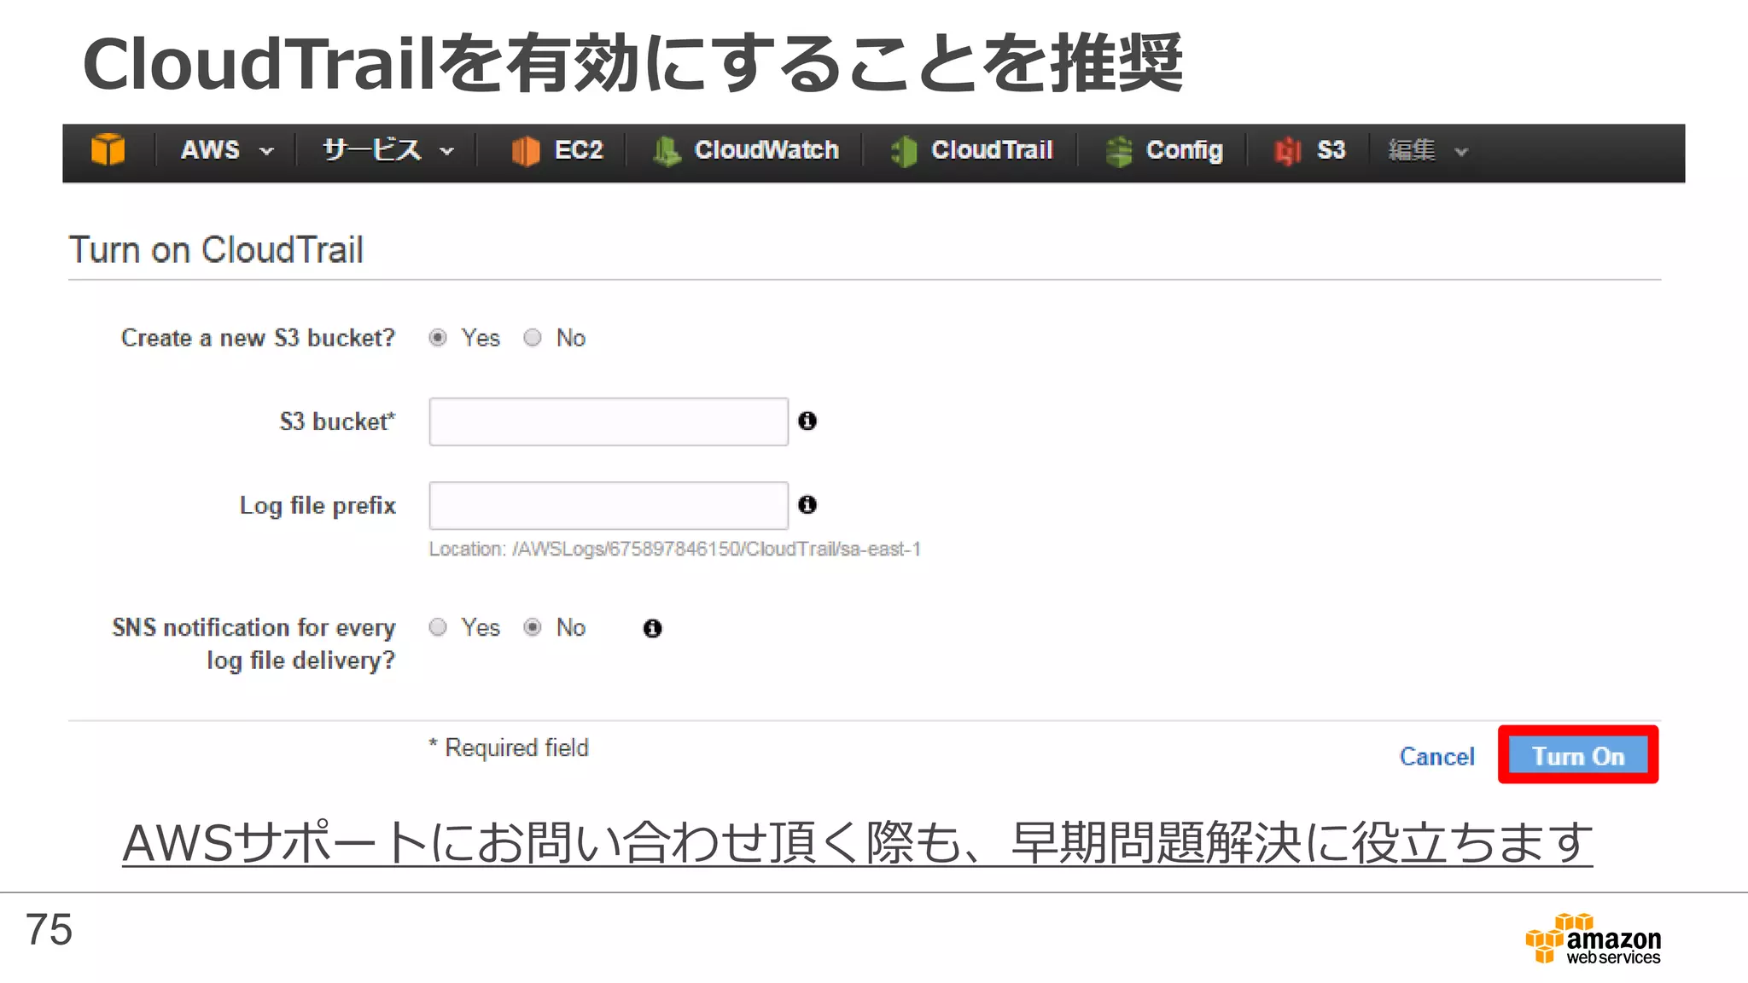
Task: Open the AWS dropdown menu
Action: 227,150
